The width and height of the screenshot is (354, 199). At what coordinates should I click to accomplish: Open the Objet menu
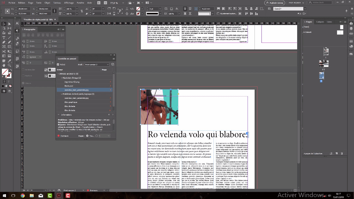click(x=47, y=3)
